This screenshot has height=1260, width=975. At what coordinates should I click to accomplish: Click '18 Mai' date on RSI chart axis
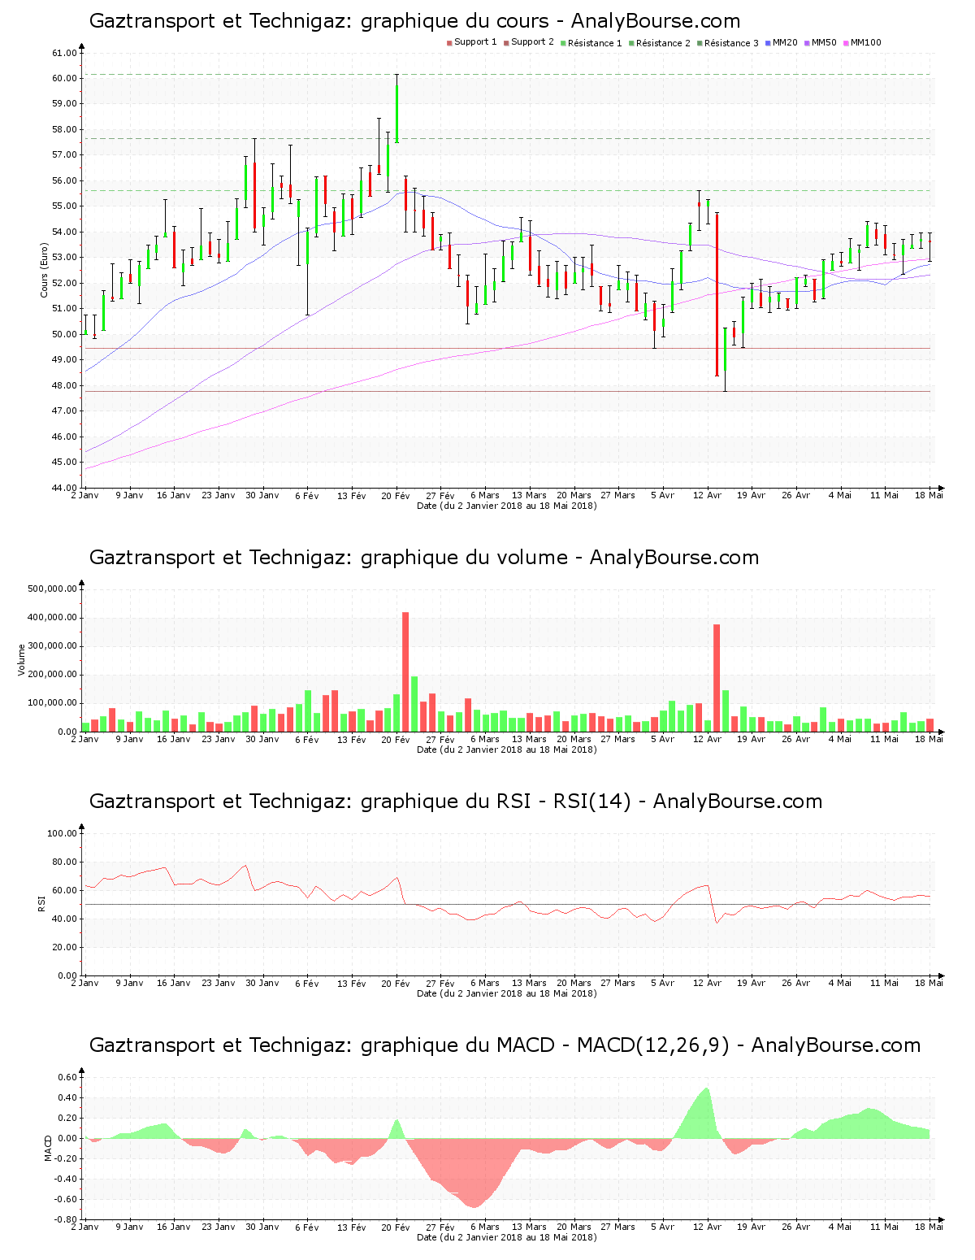click(929, 983)
